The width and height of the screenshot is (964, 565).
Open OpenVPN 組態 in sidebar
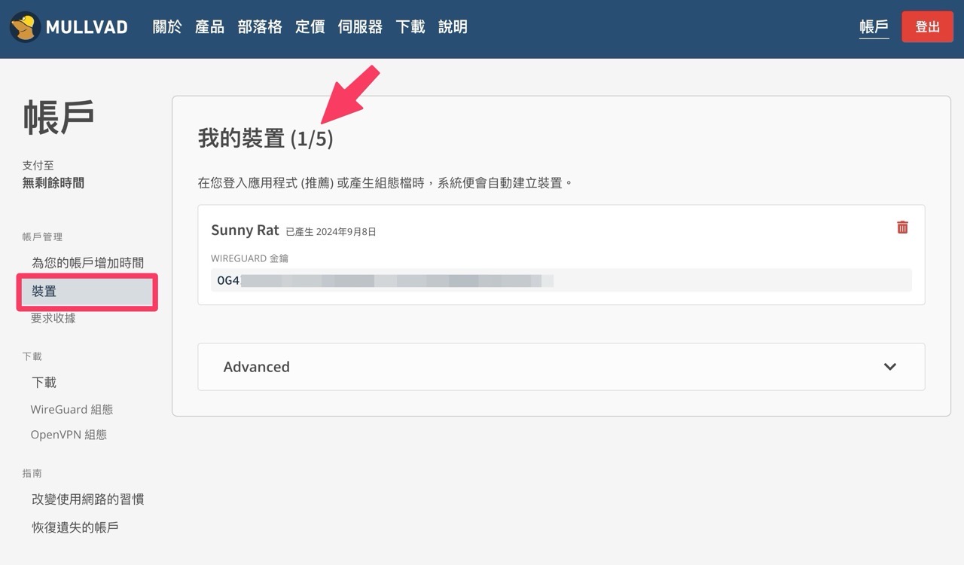69,435
